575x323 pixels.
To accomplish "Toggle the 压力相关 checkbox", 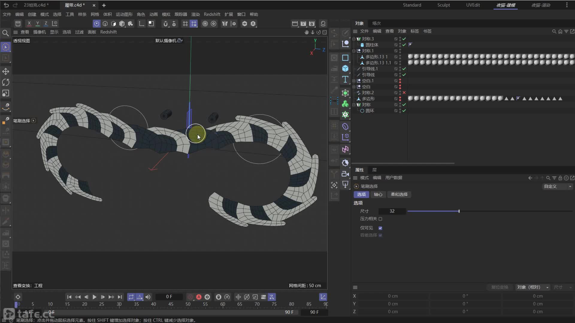I will (x=380, y=219).
